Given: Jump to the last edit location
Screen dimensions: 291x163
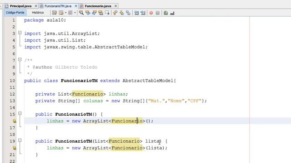Looking at the screenshot, I should (55, 13).
